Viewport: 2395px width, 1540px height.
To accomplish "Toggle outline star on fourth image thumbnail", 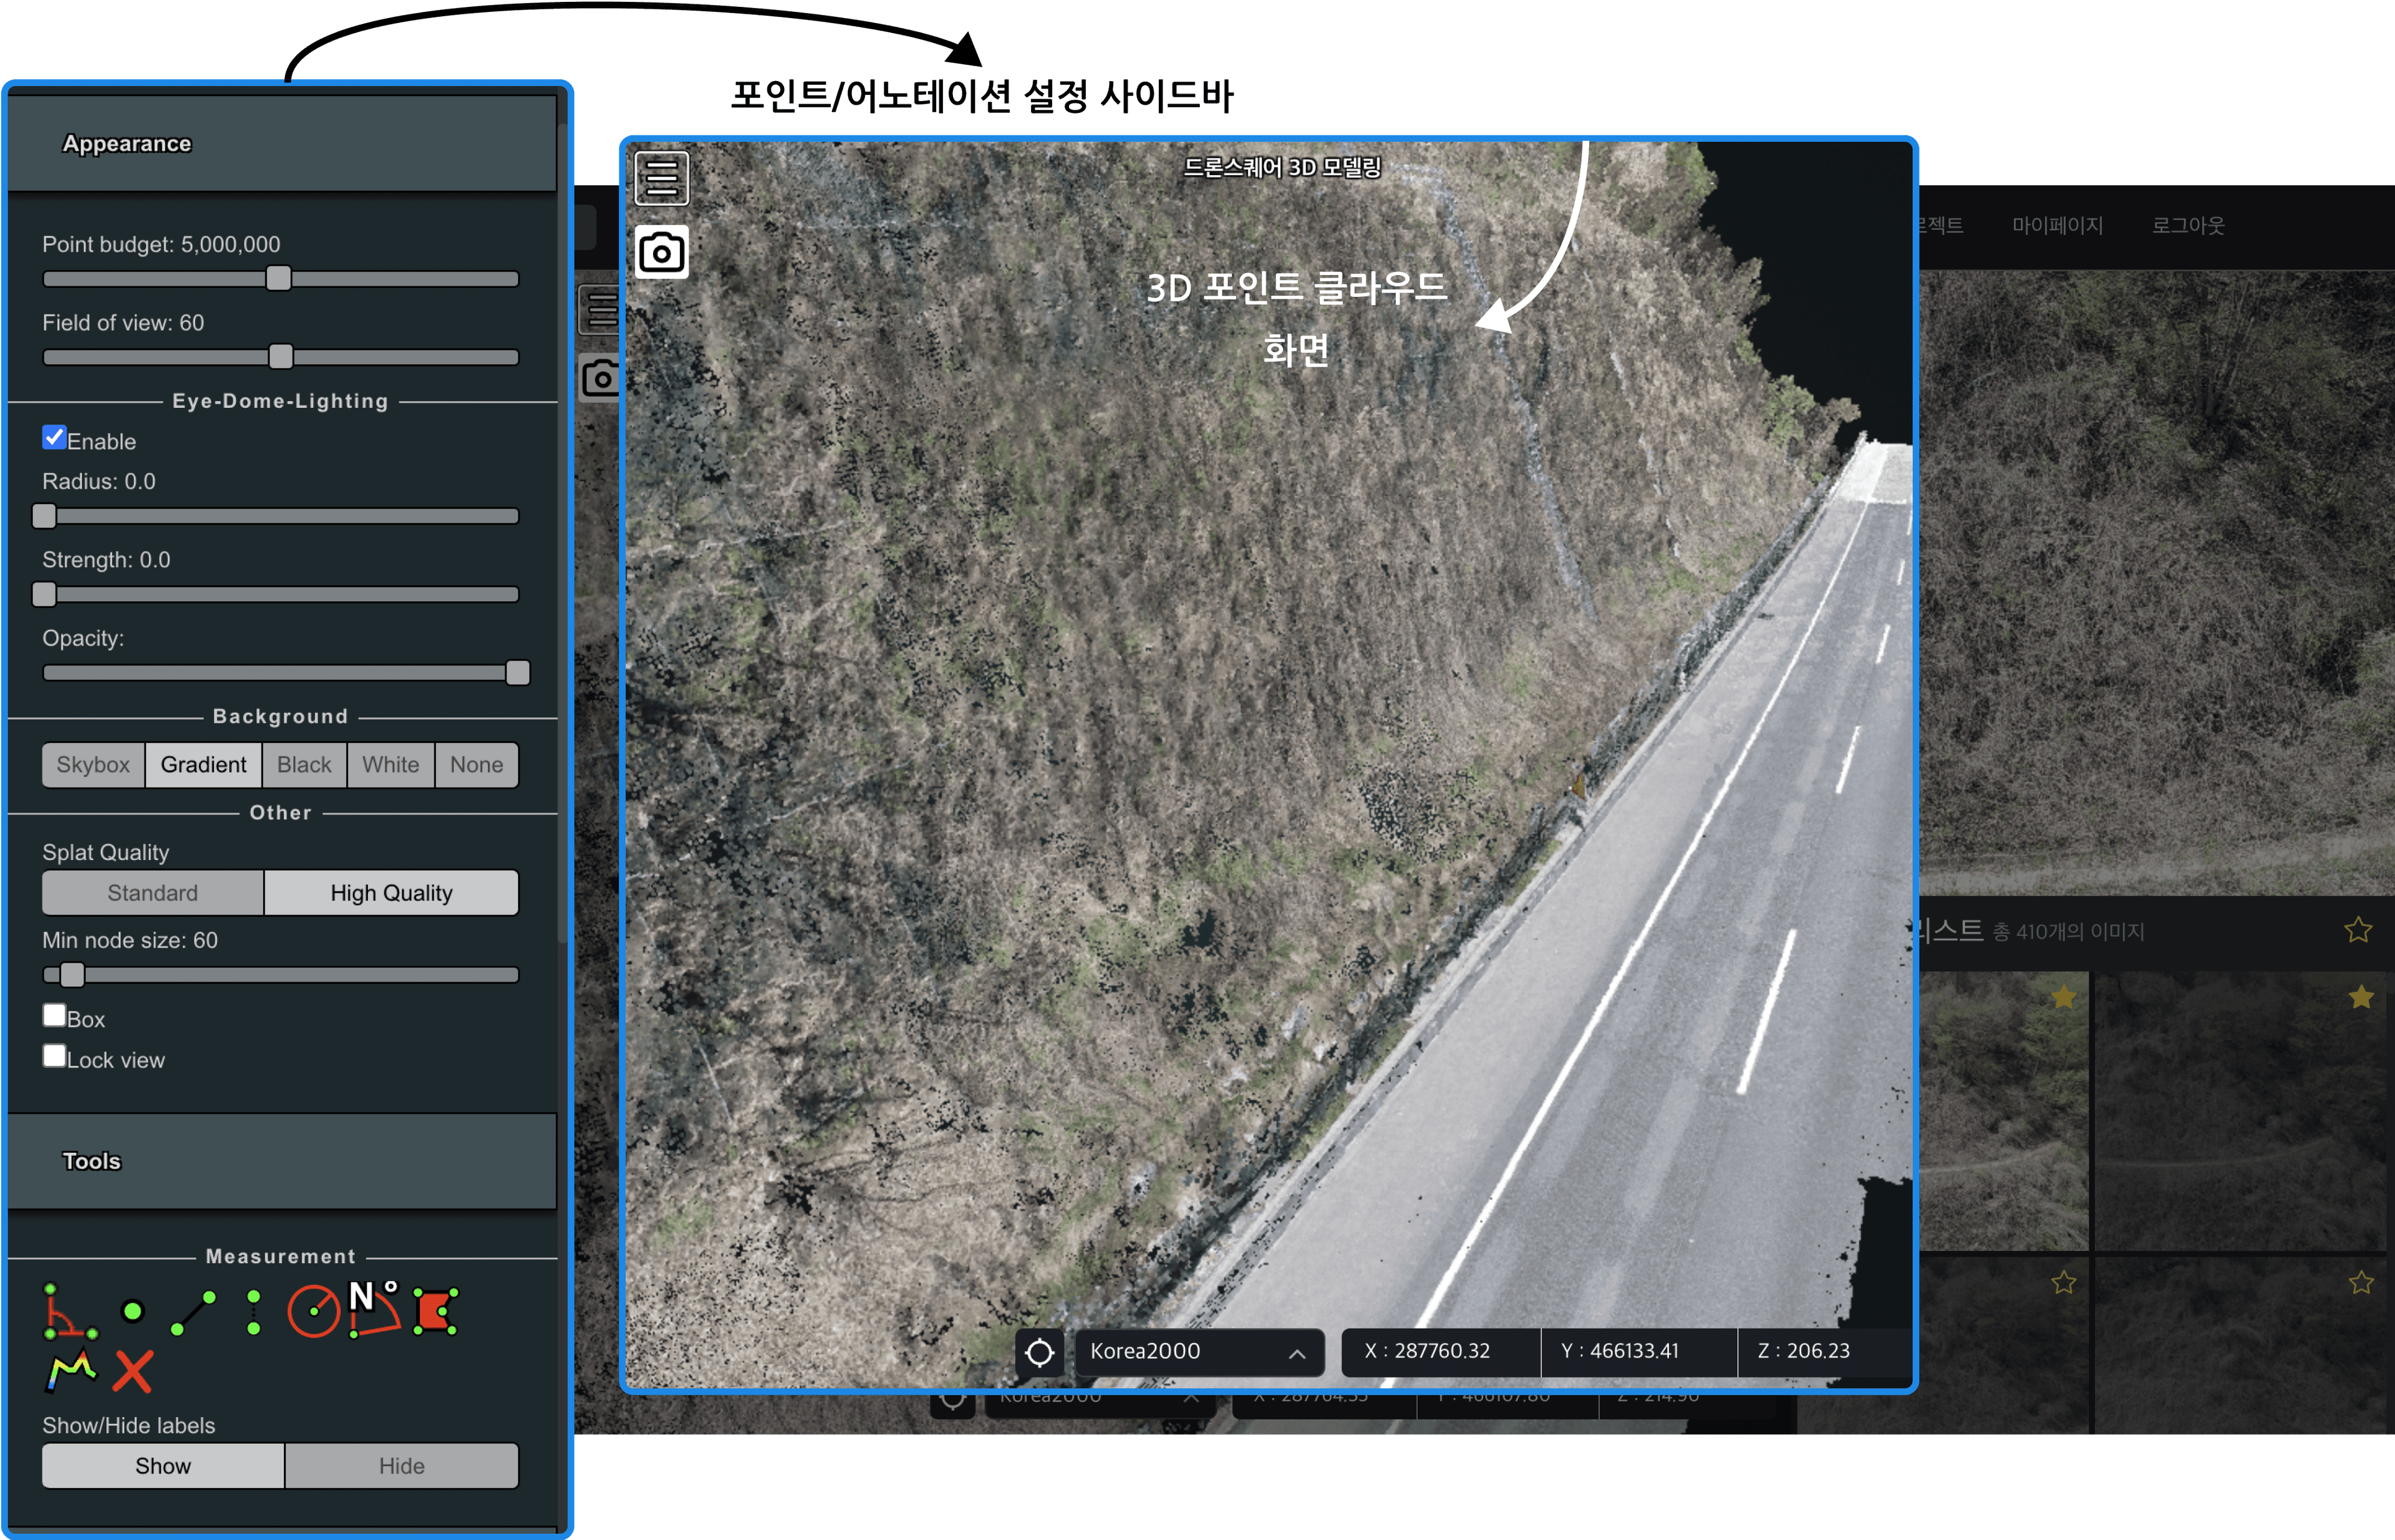I will point(2361,1282).
